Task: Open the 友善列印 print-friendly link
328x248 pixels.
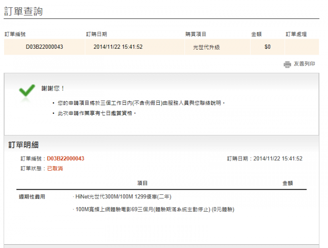Action: [x=304, y=64]
